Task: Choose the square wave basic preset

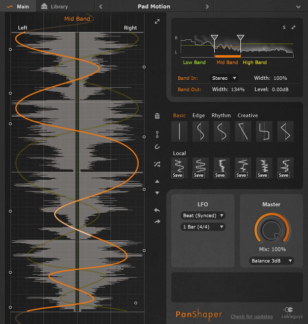Action: point(264,131)
